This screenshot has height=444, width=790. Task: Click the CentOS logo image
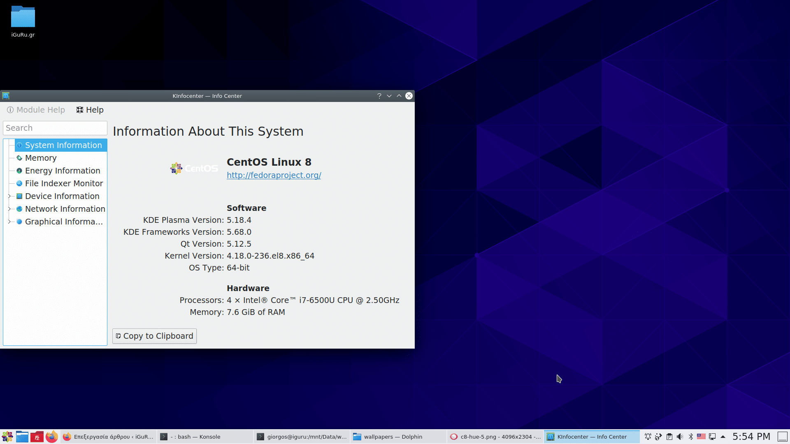(x=194, y=168)
